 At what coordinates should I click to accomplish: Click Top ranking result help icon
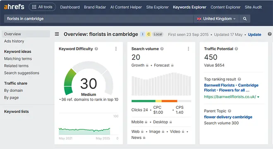pos(239,79)
